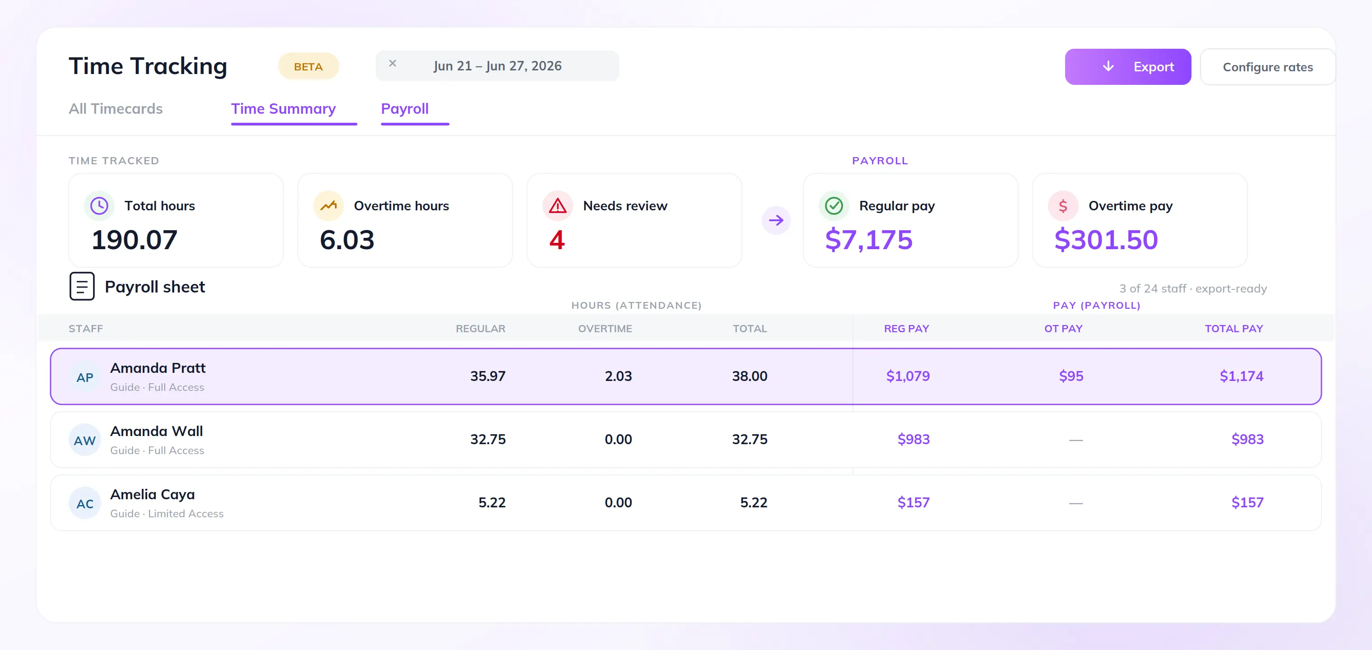Clear the date range with the X icon
1372x650 pixels.
point(393,63)
